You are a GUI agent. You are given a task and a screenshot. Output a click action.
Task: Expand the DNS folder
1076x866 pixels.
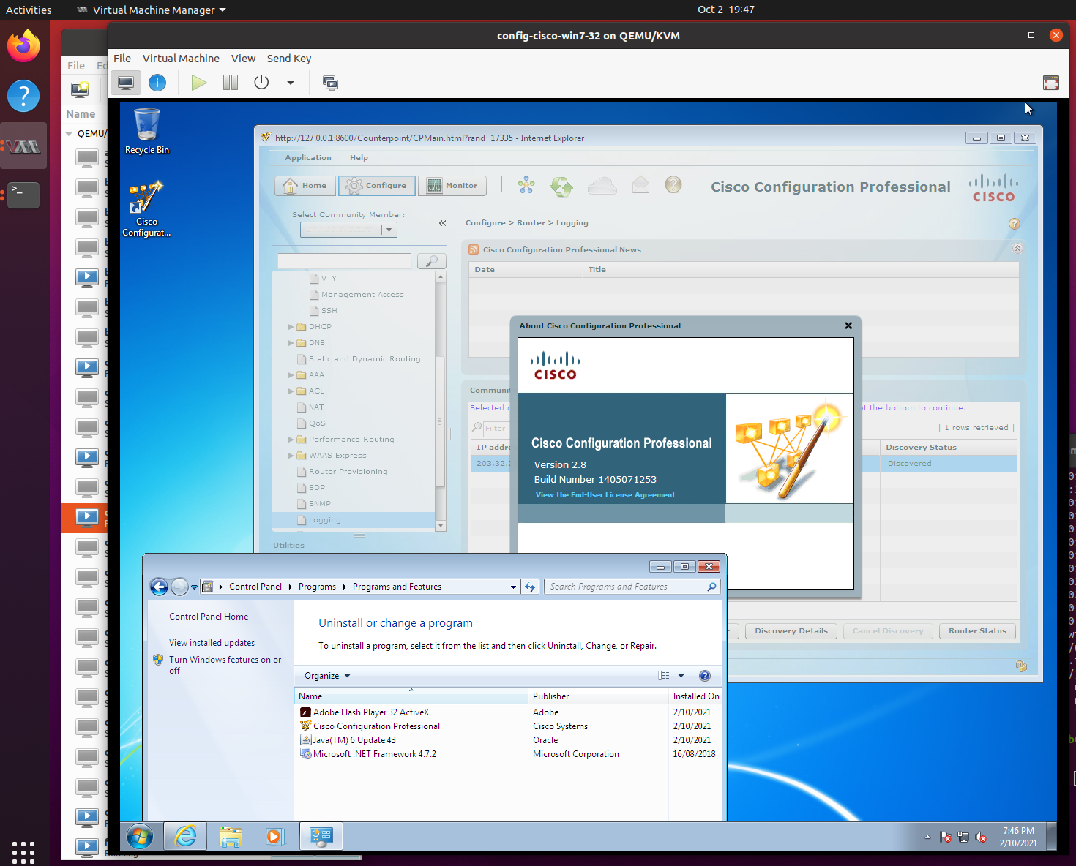coord(291,343)
